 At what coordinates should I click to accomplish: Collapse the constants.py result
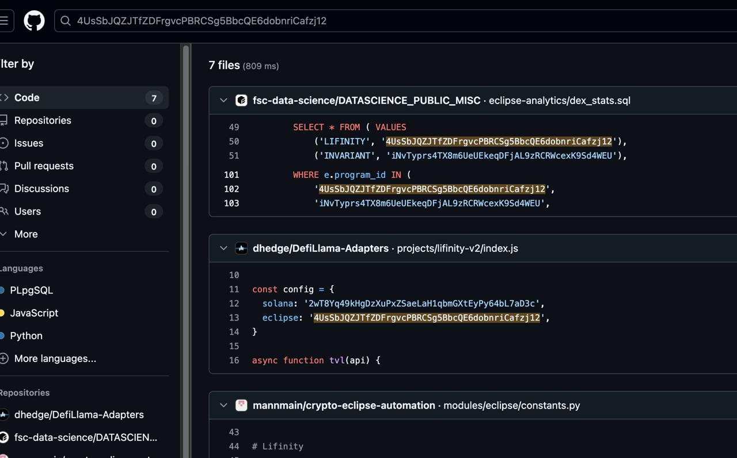(x=223, y=405)
